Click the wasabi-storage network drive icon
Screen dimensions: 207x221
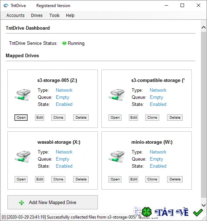(x=23, y=157)
